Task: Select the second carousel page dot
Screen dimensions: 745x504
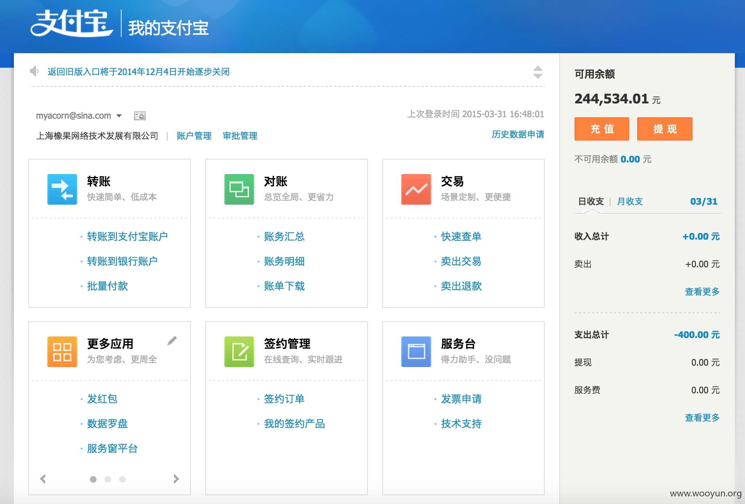Action: (108, 479)
